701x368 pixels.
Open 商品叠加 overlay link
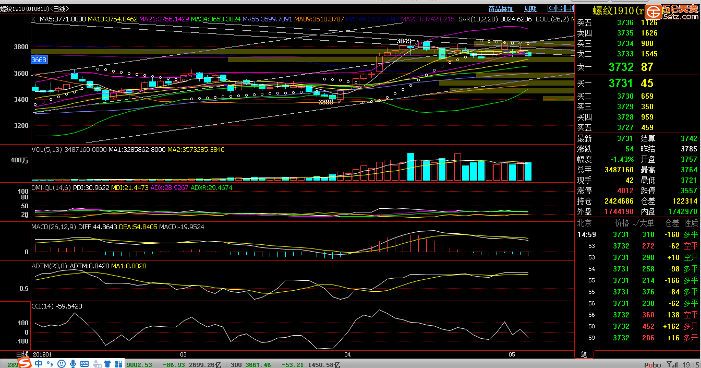(x=501, y=9)
